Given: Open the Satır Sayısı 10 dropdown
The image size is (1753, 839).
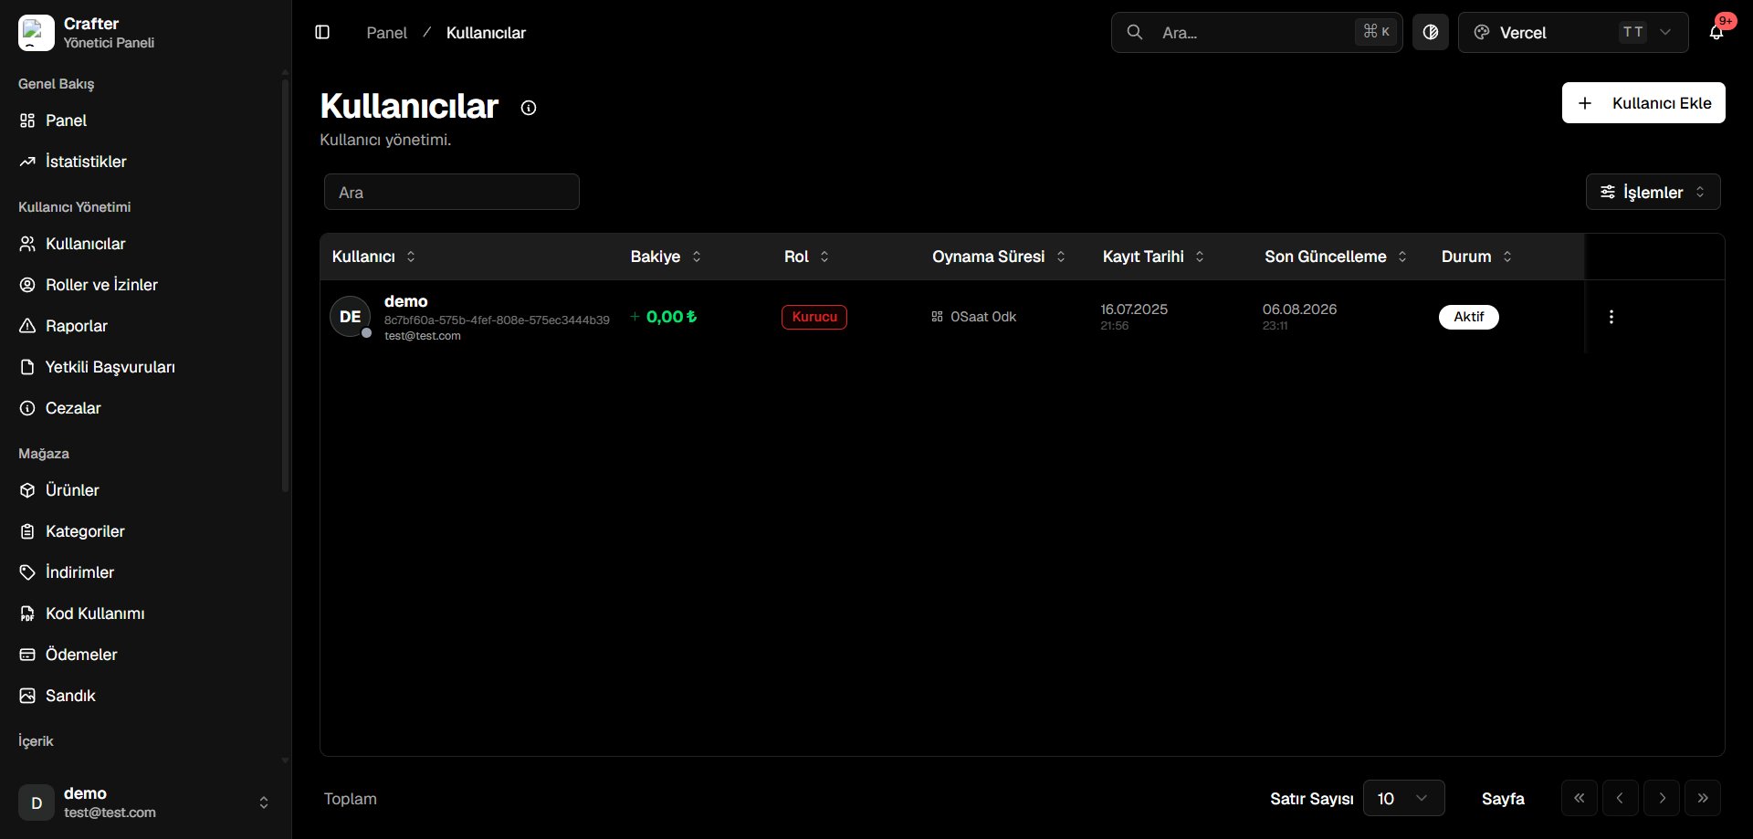Looking at the screenshot, I should 1403,798.
